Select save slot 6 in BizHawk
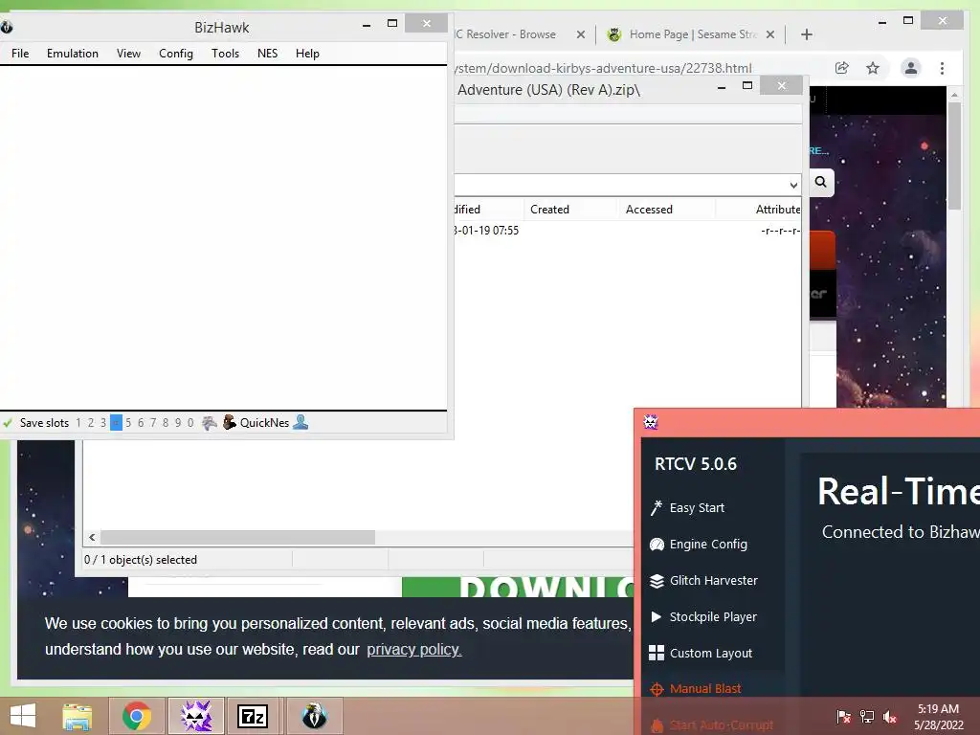This screenshot has height=735, width=980. (141, 423)
